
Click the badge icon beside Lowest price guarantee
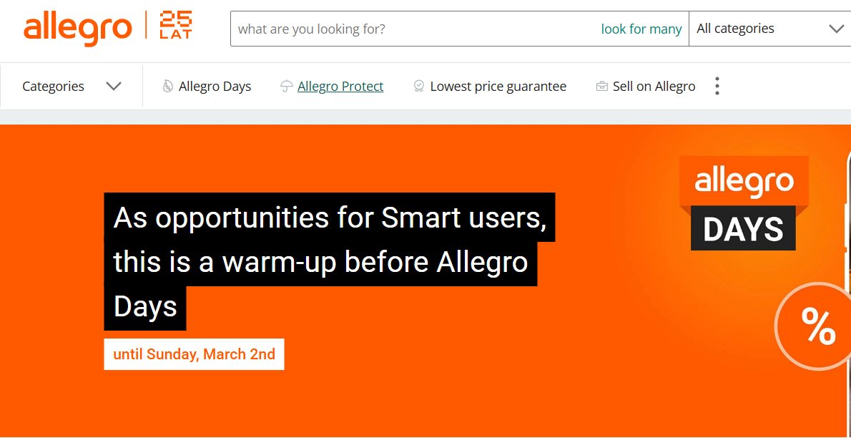[x=419, y=87]
